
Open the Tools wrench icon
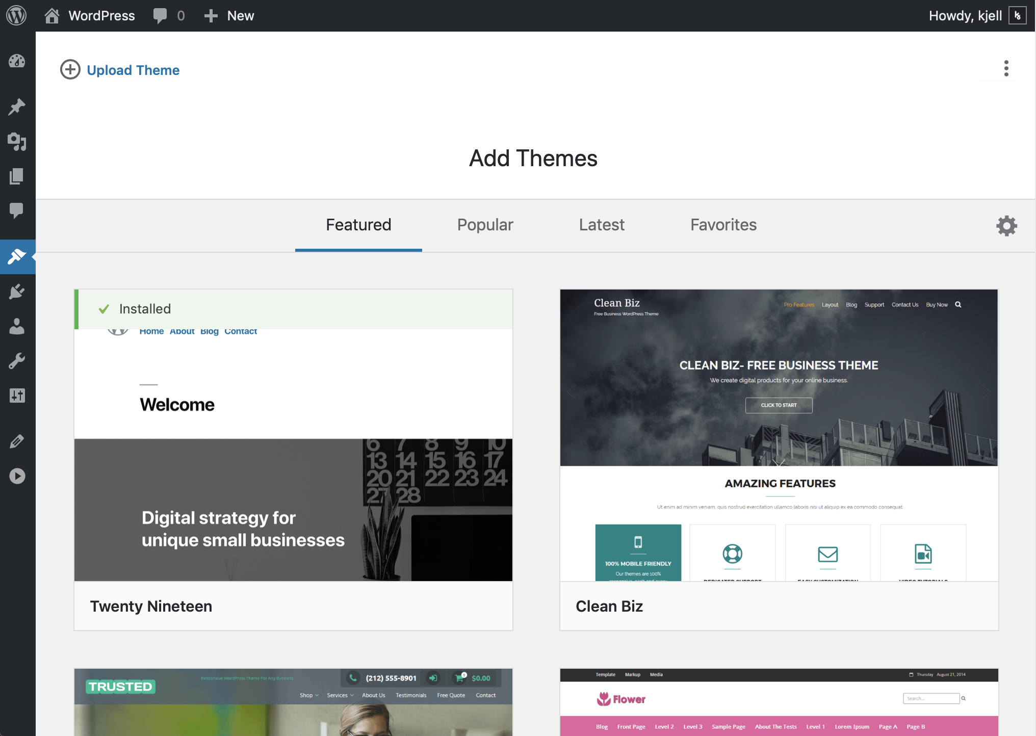pyautogui.click(x=17, y=361)
